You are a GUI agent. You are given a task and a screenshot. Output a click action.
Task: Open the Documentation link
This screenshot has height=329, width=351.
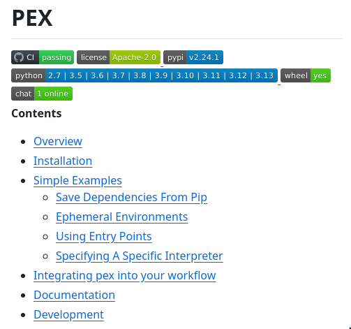75,295
